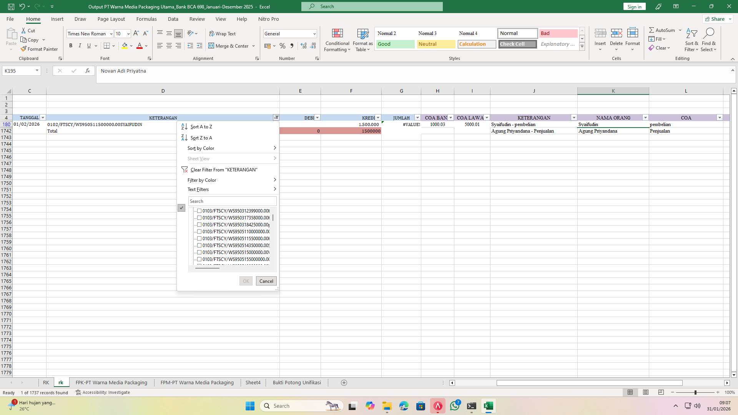Check the 0103/FTSCY/WS950511550000 filter entry
Viewport: 738px width, 415px height.
click(x=199, y=238)
